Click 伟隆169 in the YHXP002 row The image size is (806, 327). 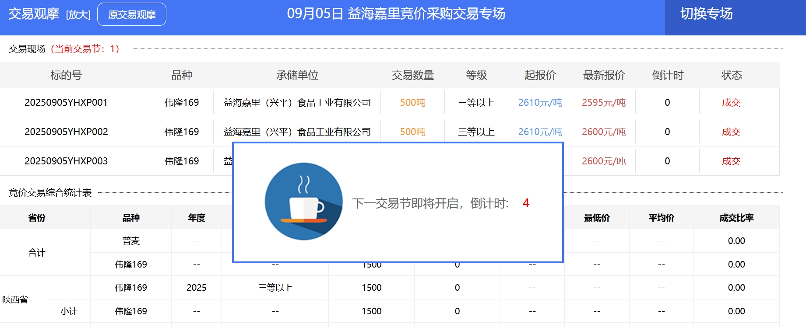(182, 132)
